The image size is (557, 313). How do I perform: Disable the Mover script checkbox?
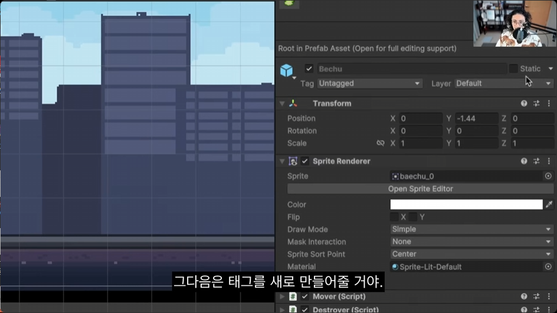tap(305, 296)
